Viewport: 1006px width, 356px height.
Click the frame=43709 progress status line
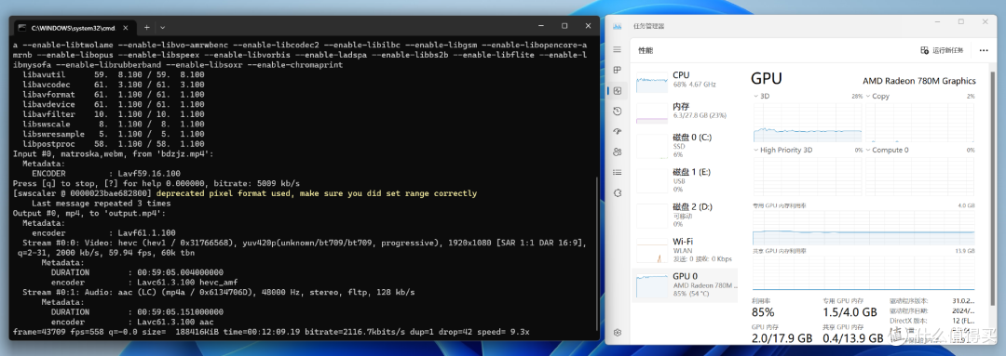click(271, 332)
